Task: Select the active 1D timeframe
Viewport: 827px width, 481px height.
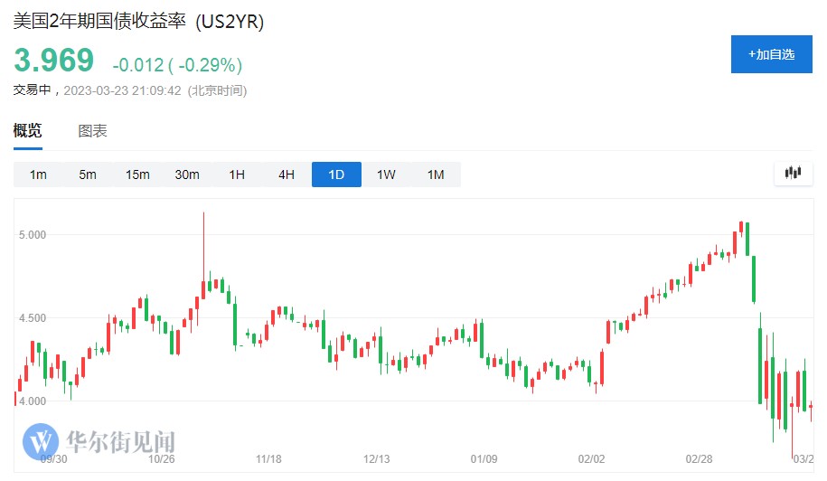Action: click(336, 174)
